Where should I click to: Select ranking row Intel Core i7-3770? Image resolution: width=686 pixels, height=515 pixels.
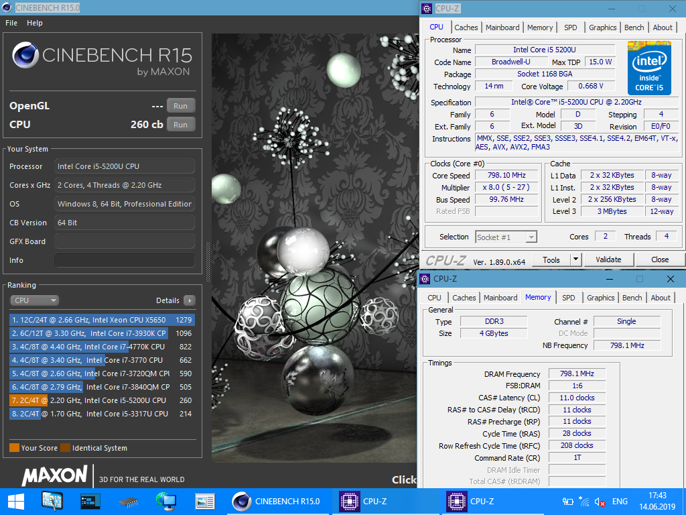point(102,360)
